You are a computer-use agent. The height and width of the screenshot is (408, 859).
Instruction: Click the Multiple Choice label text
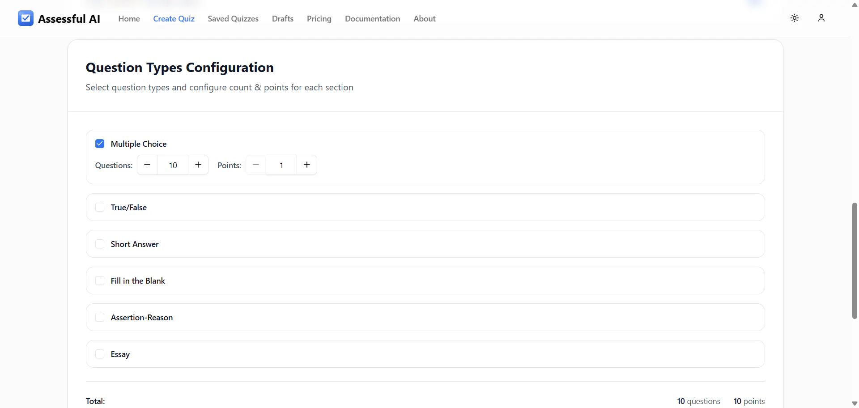click(139, 144)
